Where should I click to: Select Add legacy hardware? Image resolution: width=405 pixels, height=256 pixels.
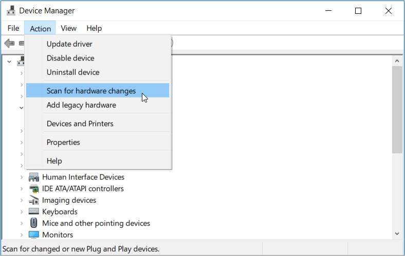(81, 105)
